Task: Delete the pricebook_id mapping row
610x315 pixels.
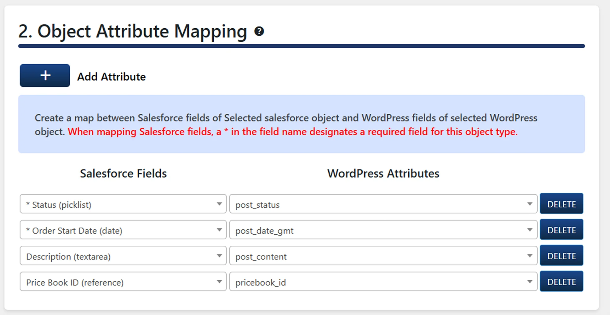Action: point(561,281)
